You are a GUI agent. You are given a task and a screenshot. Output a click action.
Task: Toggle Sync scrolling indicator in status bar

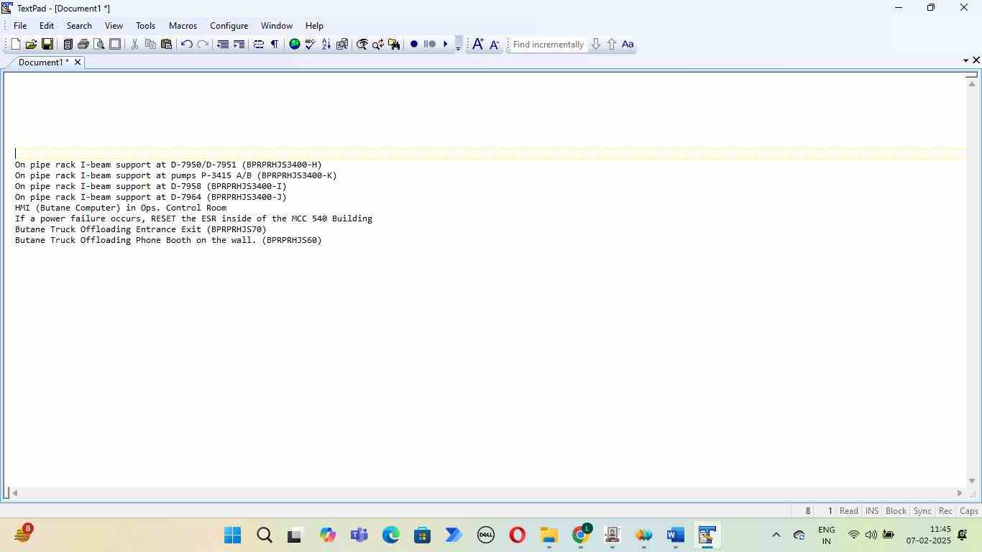coord(922,511)
